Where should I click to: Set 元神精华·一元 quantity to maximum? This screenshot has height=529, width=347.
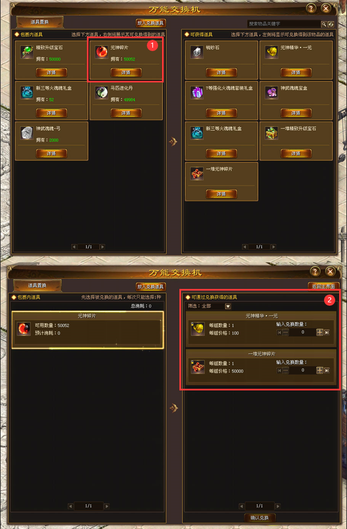click(327, 332)
